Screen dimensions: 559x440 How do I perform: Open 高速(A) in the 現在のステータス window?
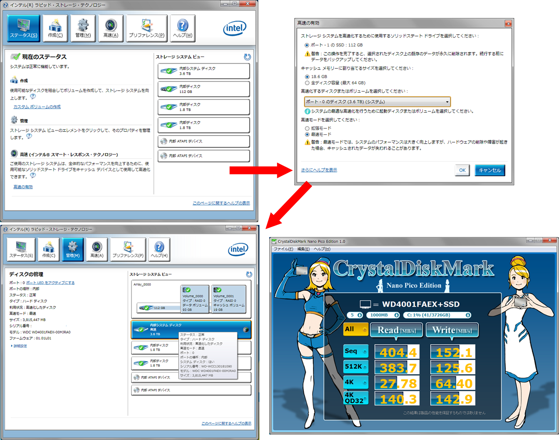tap(111, 28)
